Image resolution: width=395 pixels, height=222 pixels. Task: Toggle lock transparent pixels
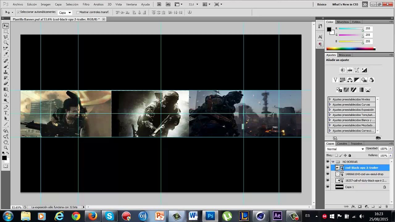pyautogui.click(x=336, y=155)
